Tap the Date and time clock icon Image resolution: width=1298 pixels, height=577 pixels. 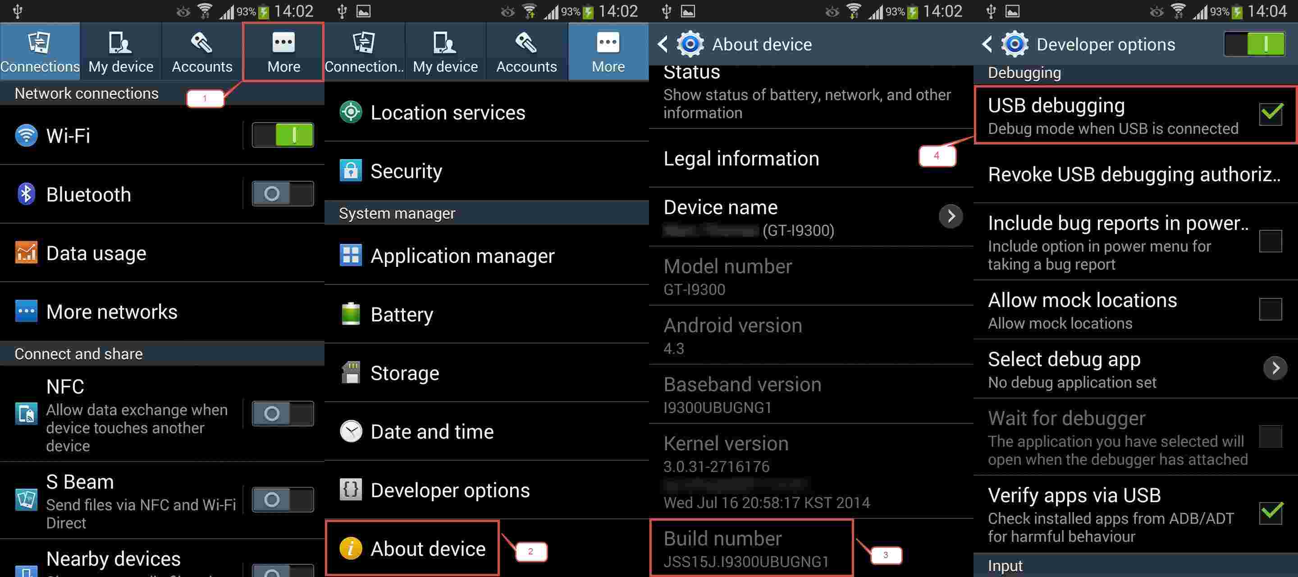(x=351, y=431)
